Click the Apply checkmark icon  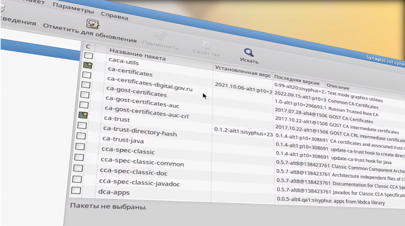(161, 36)
